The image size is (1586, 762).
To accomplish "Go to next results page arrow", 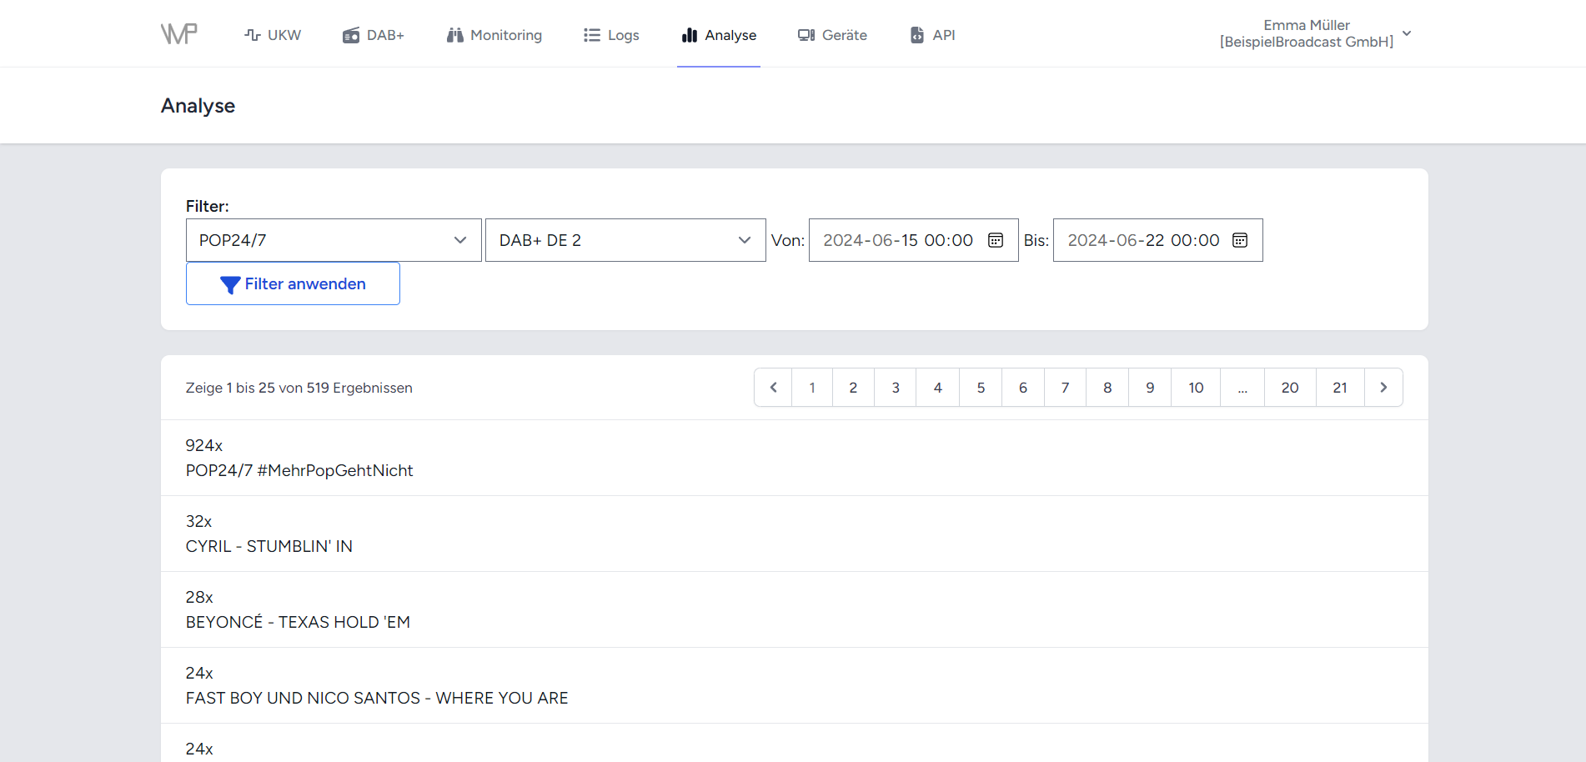I will coord(1383,388).
